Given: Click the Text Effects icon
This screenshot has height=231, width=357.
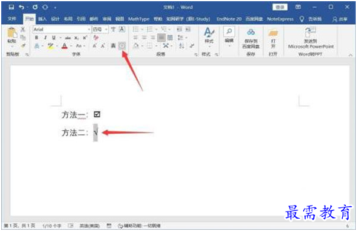Looking at the screenshot, I should tap(37, 46).
